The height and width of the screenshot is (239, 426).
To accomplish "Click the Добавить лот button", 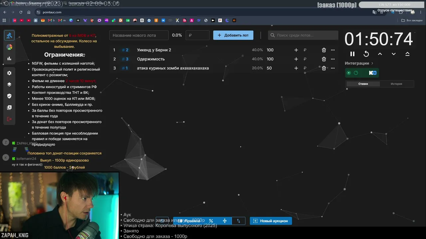I will click(233, 35).
